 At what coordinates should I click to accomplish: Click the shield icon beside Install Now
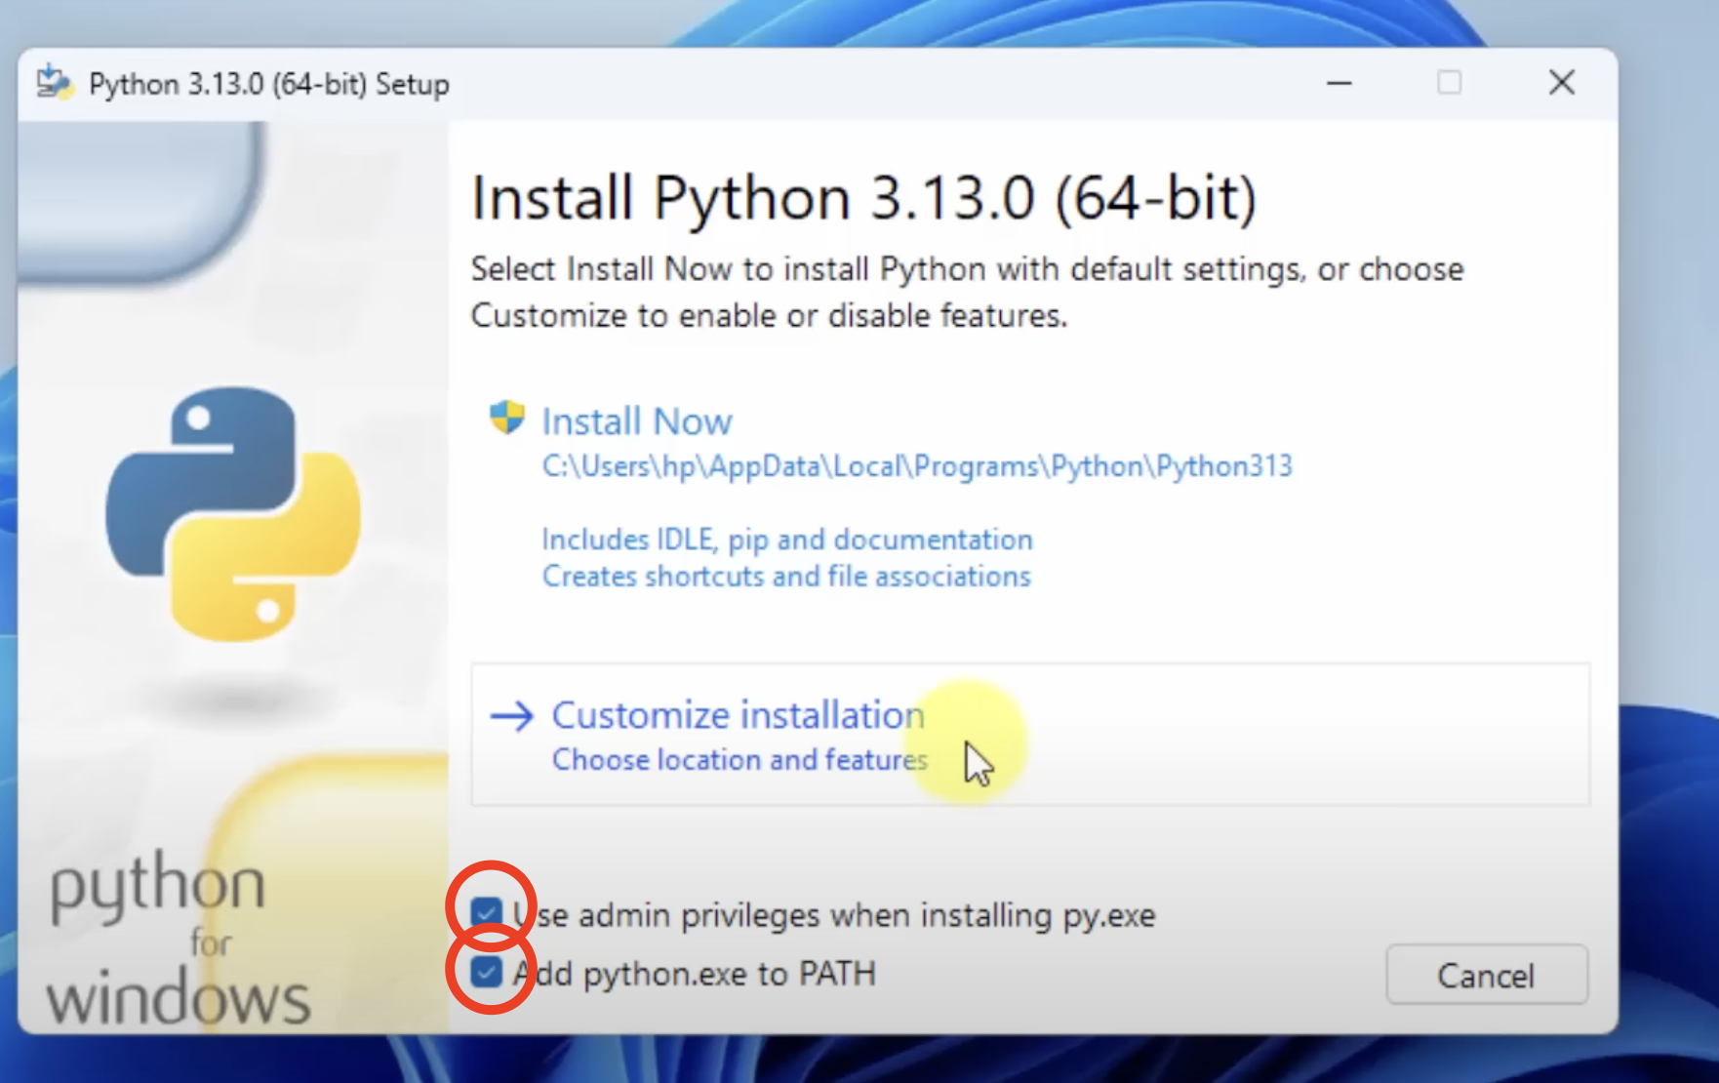tap(506, 419)
